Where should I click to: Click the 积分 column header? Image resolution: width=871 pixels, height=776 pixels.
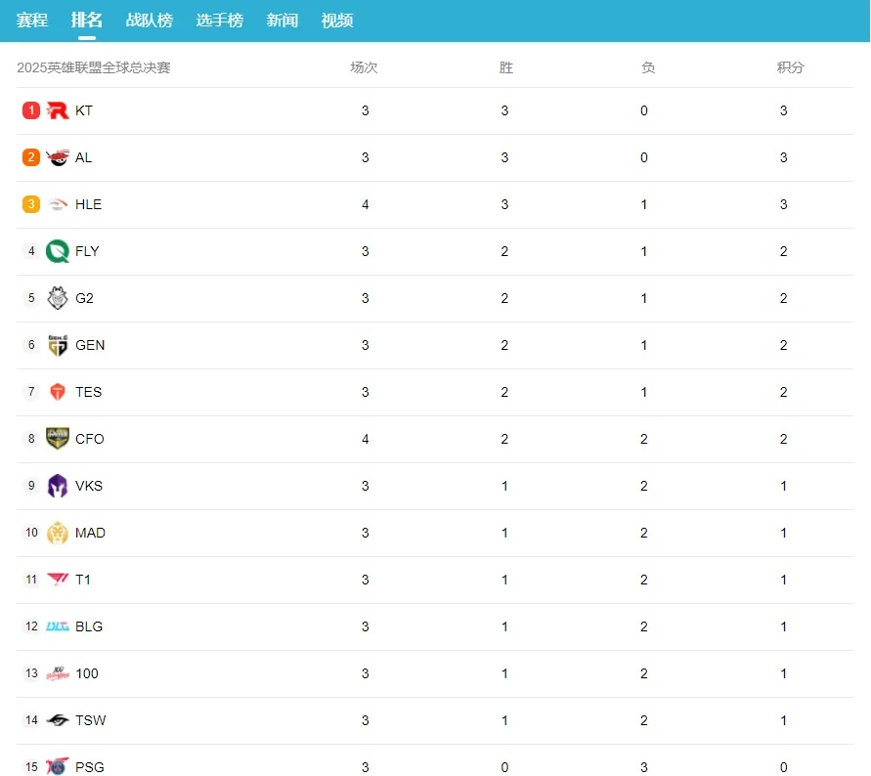click(x=791, y=67)
